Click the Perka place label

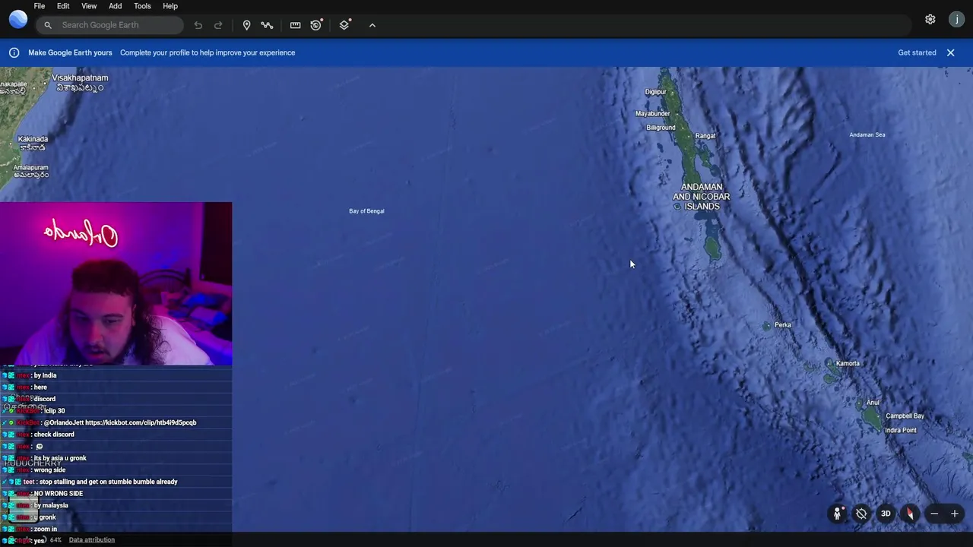782,325
